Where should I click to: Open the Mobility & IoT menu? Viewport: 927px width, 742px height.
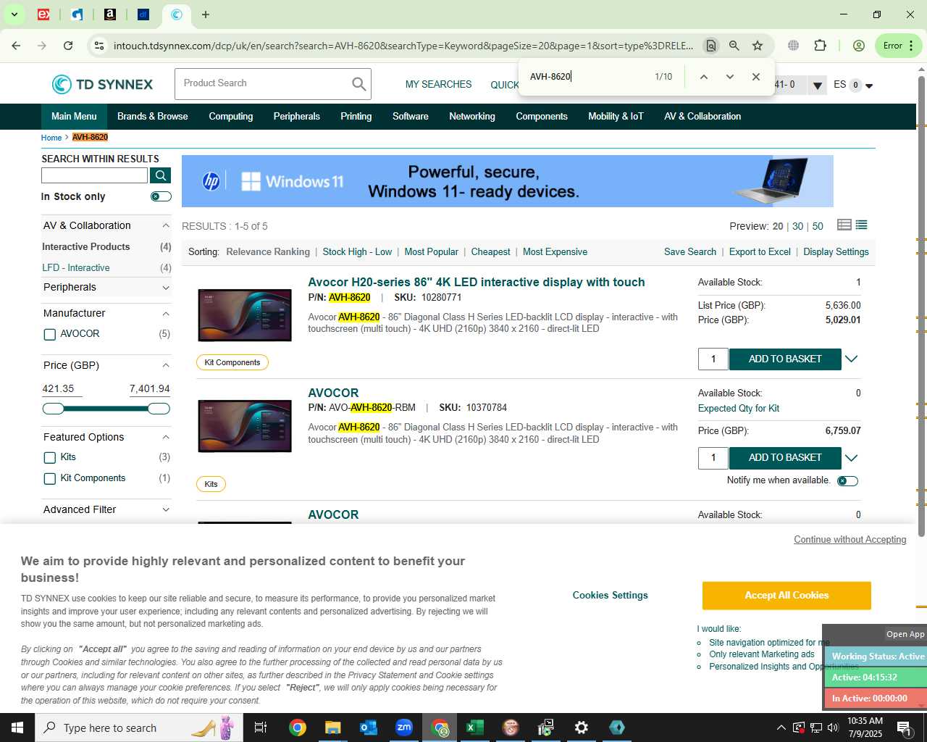tap(616, 117)
